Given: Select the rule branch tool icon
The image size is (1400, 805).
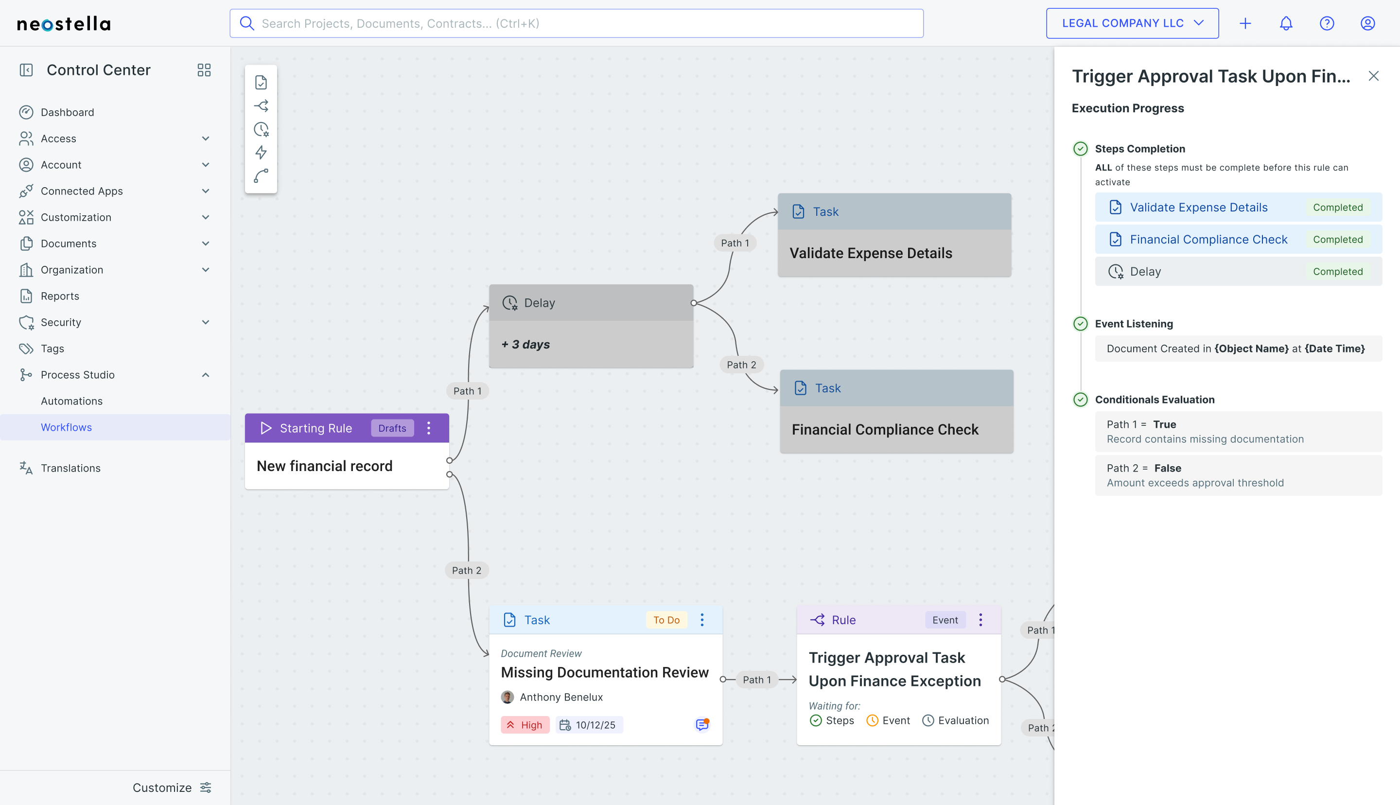Looking at the screenshot, I should pos(261,105).
